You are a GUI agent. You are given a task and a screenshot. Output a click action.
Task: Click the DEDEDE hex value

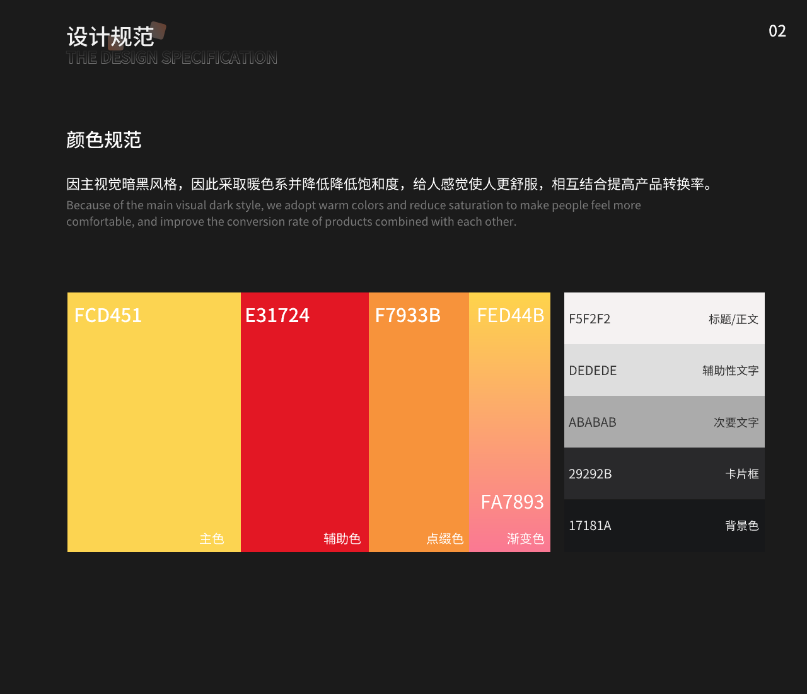click(x=593, y=371)
